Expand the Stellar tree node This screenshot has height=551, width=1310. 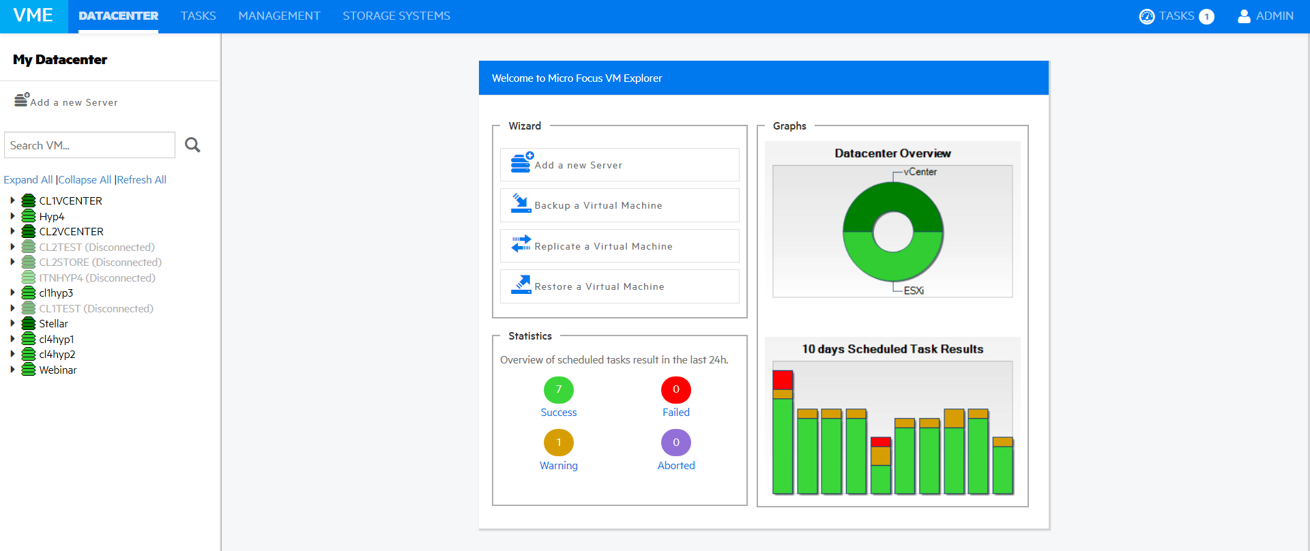point(12,323)
